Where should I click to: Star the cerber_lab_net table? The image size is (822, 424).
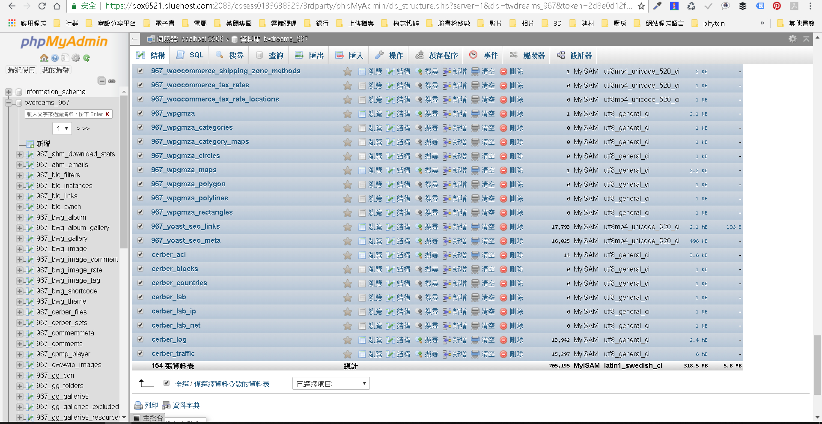click(348, 326)
